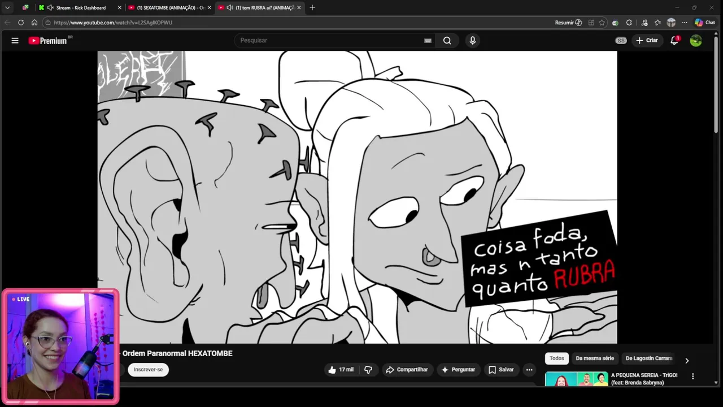Open the notifications bell

674,41
